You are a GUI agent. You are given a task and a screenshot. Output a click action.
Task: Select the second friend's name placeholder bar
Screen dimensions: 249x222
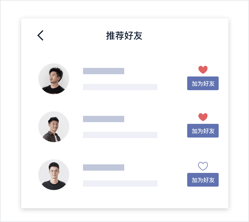coord(104,119)
